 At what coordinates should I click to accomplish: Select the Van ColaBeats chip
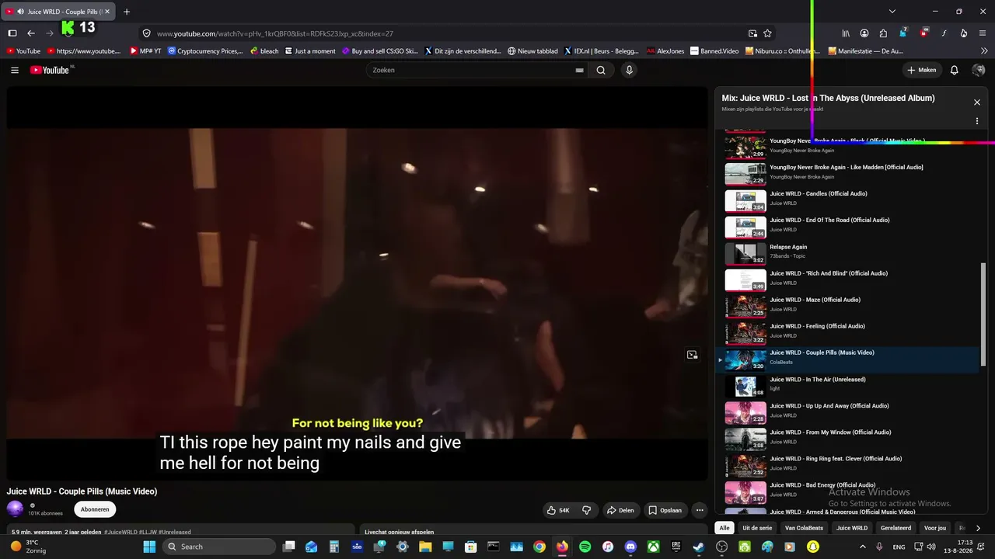pos(804,528)
